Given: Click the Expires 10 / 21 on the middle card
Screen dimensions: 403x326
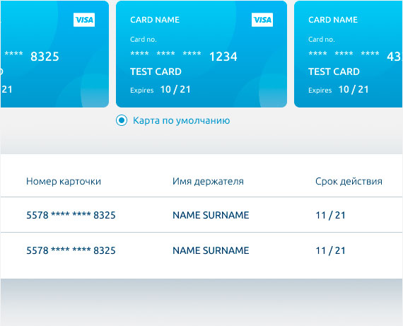Looking at the screenshot, I should click(x=160, y=90).
